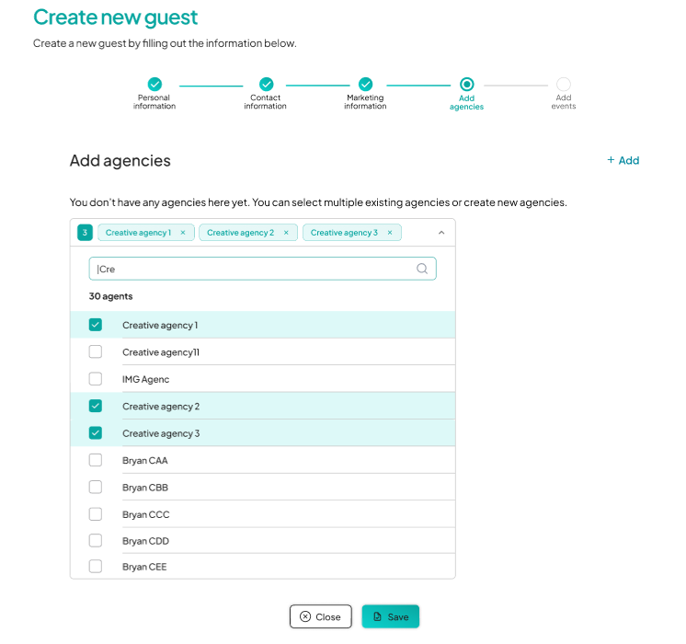
Task: Click the search magnifier icon
Action: point(422,269)
